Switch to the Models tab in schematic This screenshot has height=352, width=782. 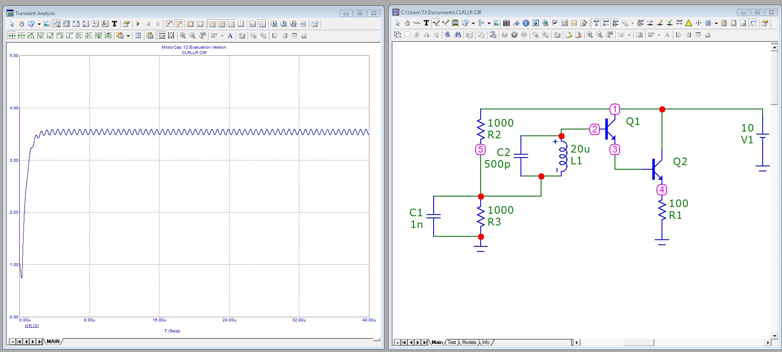(x=469, y=342)
